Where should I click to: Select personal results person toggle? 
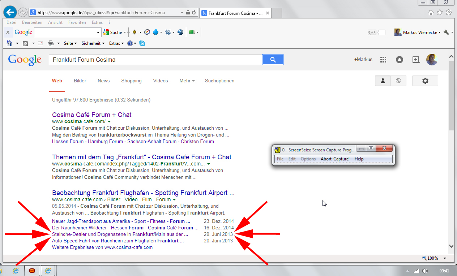tap(383, 81)
